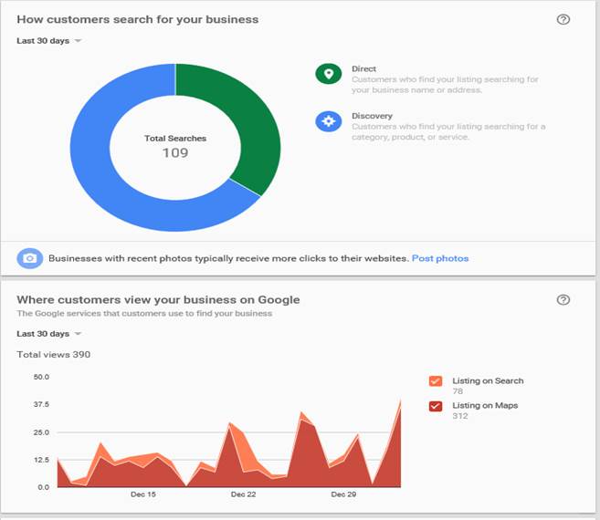Click the 312 count under Listing on Maps
600x520 pixels.
[x=460, y=416]
